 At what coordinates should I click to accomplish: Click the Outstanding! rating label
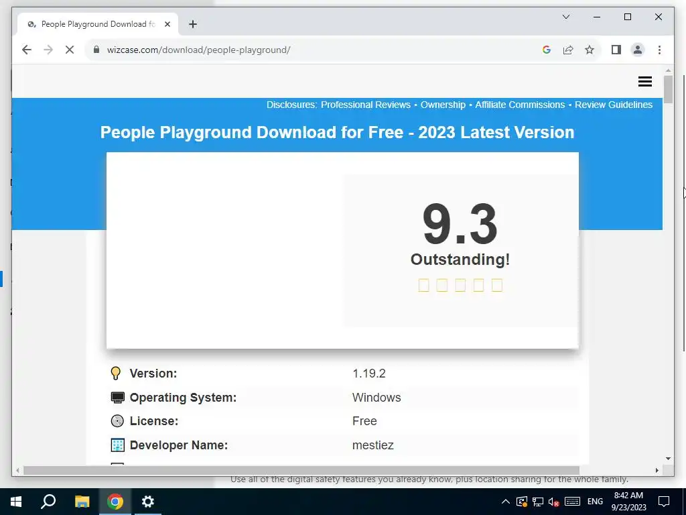(460, 260)
